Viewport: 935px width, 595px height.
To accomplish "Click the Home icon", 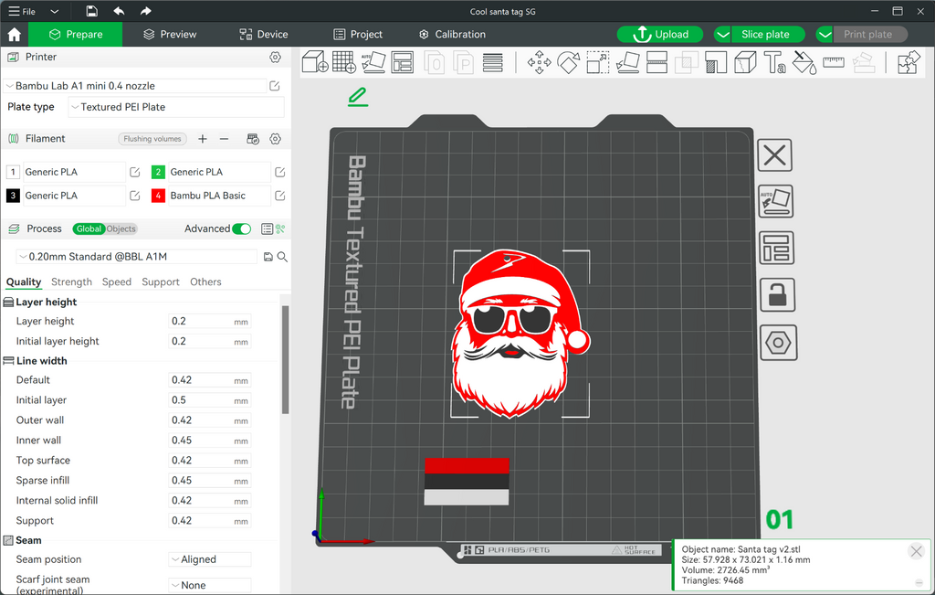I will pyautogui.click(x=15, y=35).
